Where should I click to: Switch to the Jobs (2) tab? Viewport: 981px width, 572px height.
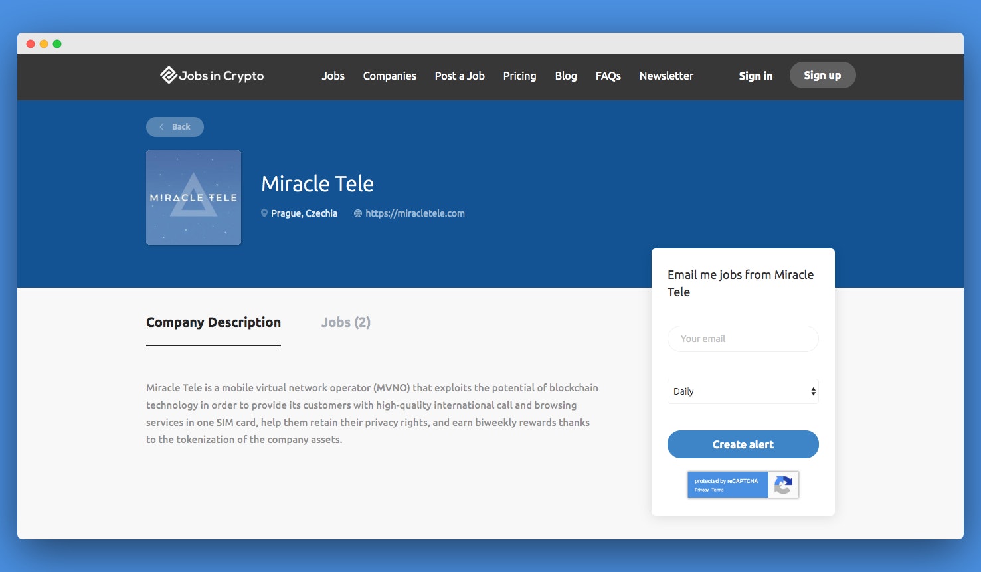click(x=346, y=322)
